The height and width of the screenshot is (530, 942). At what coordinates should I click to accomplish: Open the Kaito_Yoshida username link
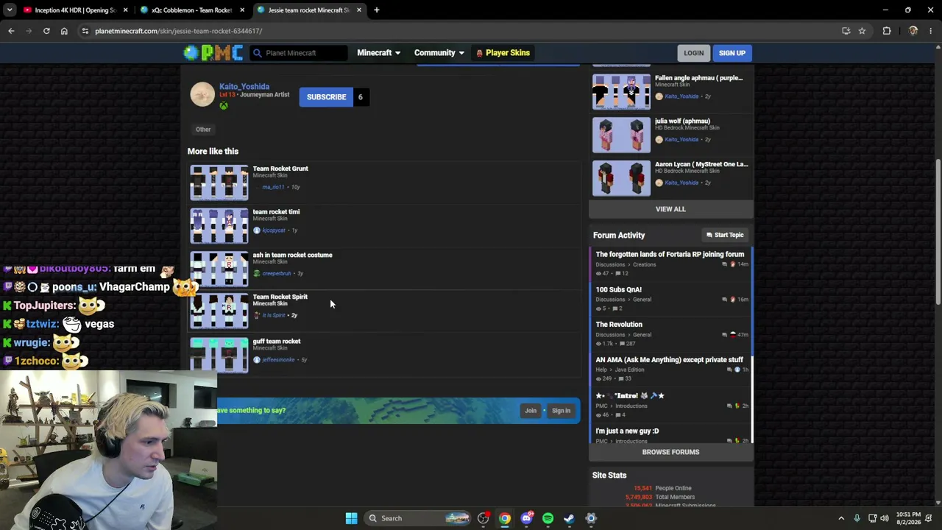pos(244,87)
